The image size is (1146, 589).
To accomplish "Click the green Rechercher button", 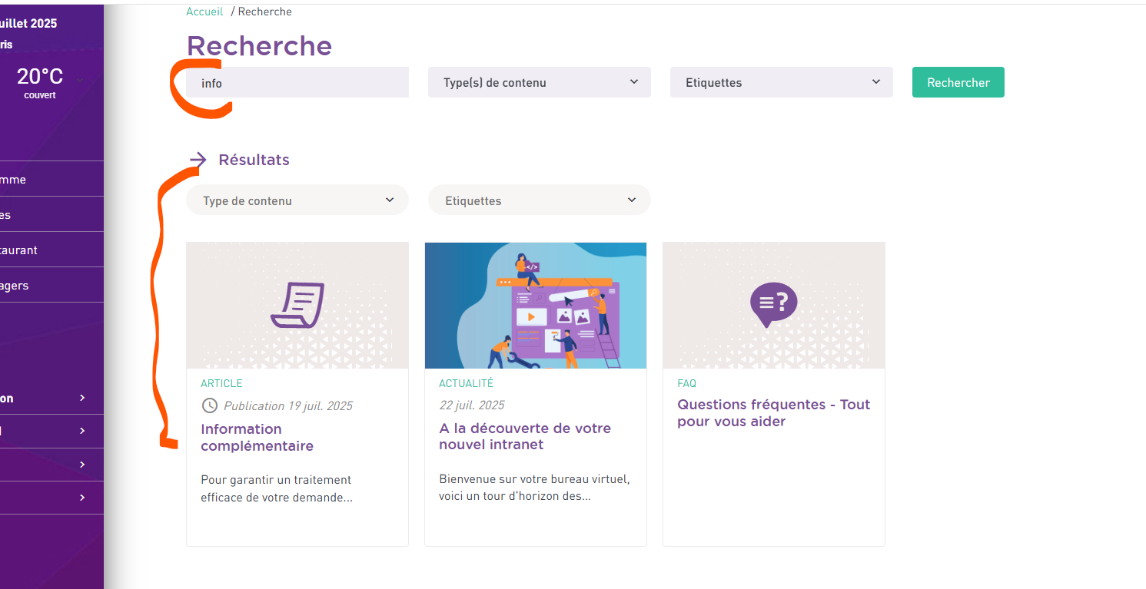I will pyautogui.click(x=958, y=82).
